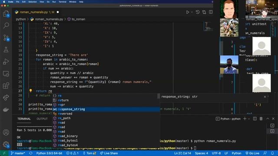Switch to the TERMINAL panel tab

click(24, 119)
